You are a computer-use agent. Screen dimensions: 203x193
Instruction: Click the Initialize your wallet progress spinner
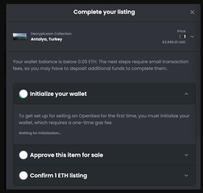click(23, 94)
